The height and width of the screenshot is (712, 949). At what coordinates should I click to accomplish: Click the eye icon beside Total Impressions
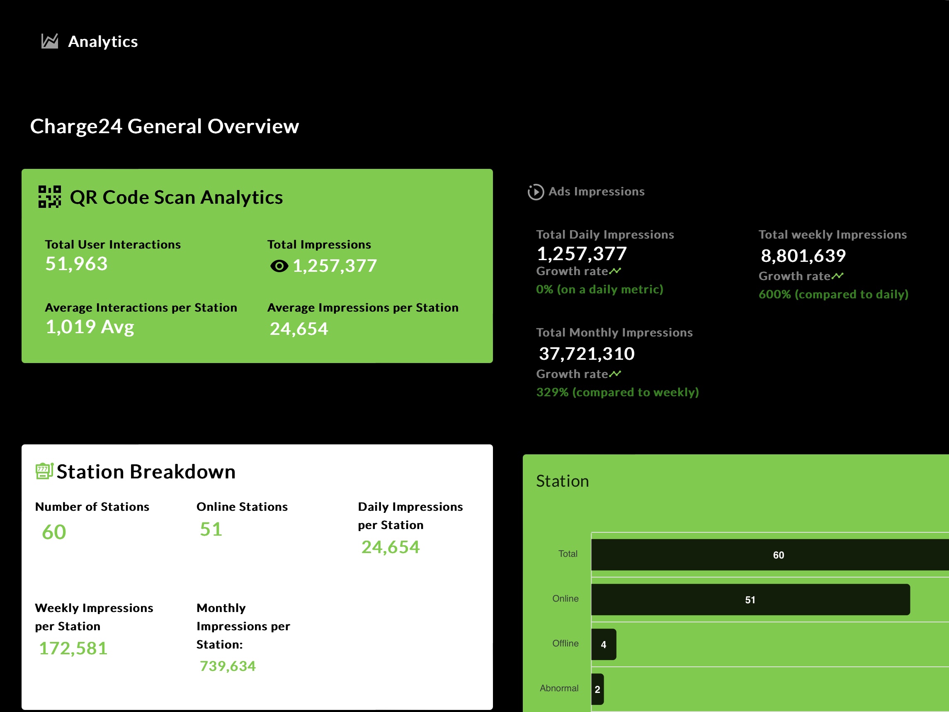(279, 266)
